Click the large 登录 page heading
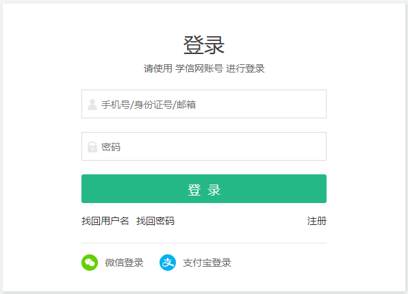408x294 pixels. pyautogui.click(x=204, y=45)
